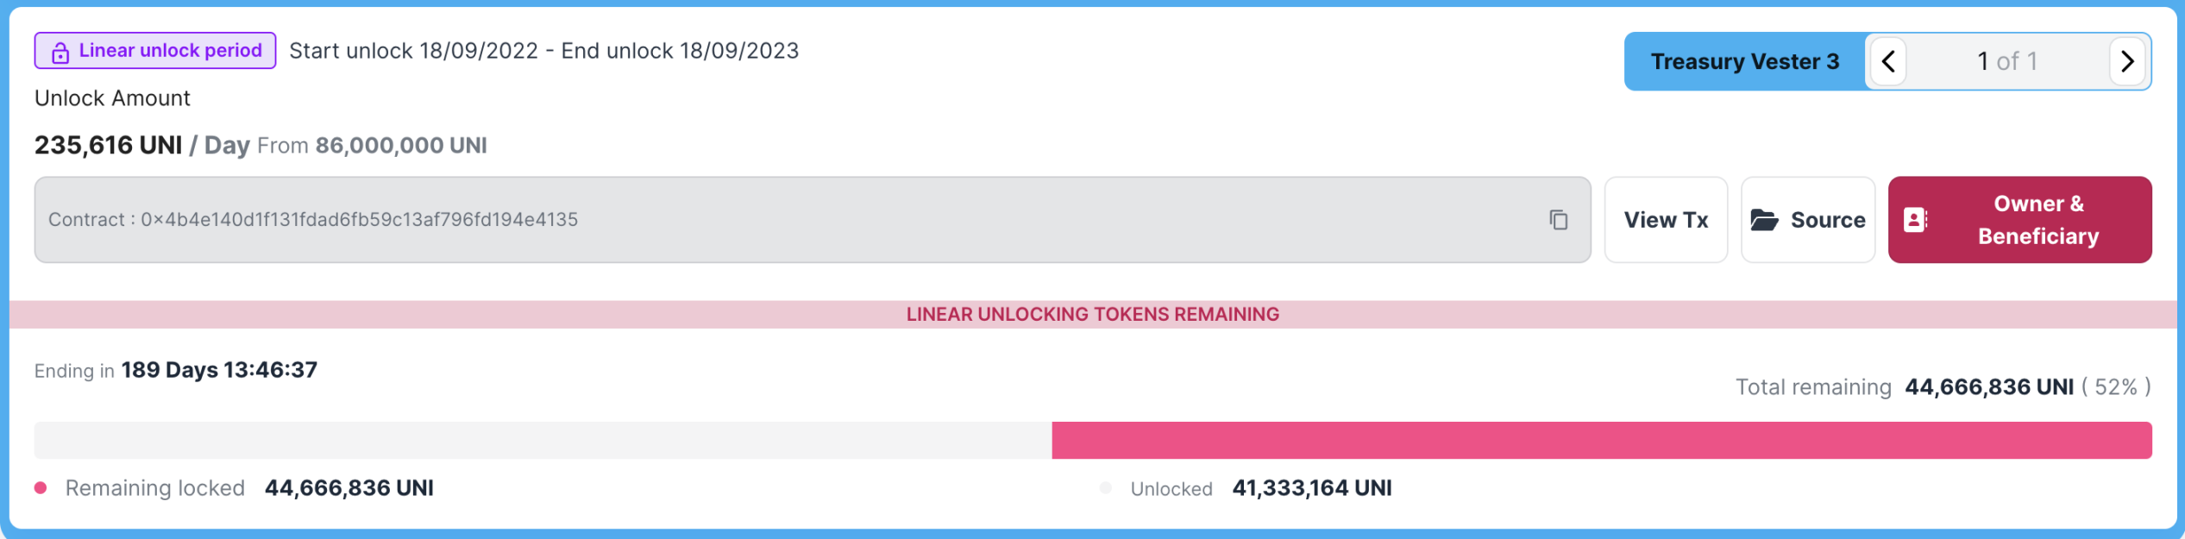2185x539 pixels.
Task: Go to next vester with right chevron
Action: (x=2127, y=61)
